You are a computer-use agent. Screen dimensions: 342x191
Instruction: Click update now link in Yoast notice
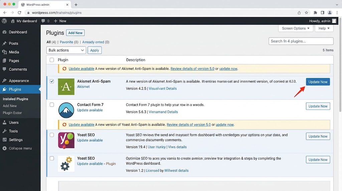click(225, 125)
